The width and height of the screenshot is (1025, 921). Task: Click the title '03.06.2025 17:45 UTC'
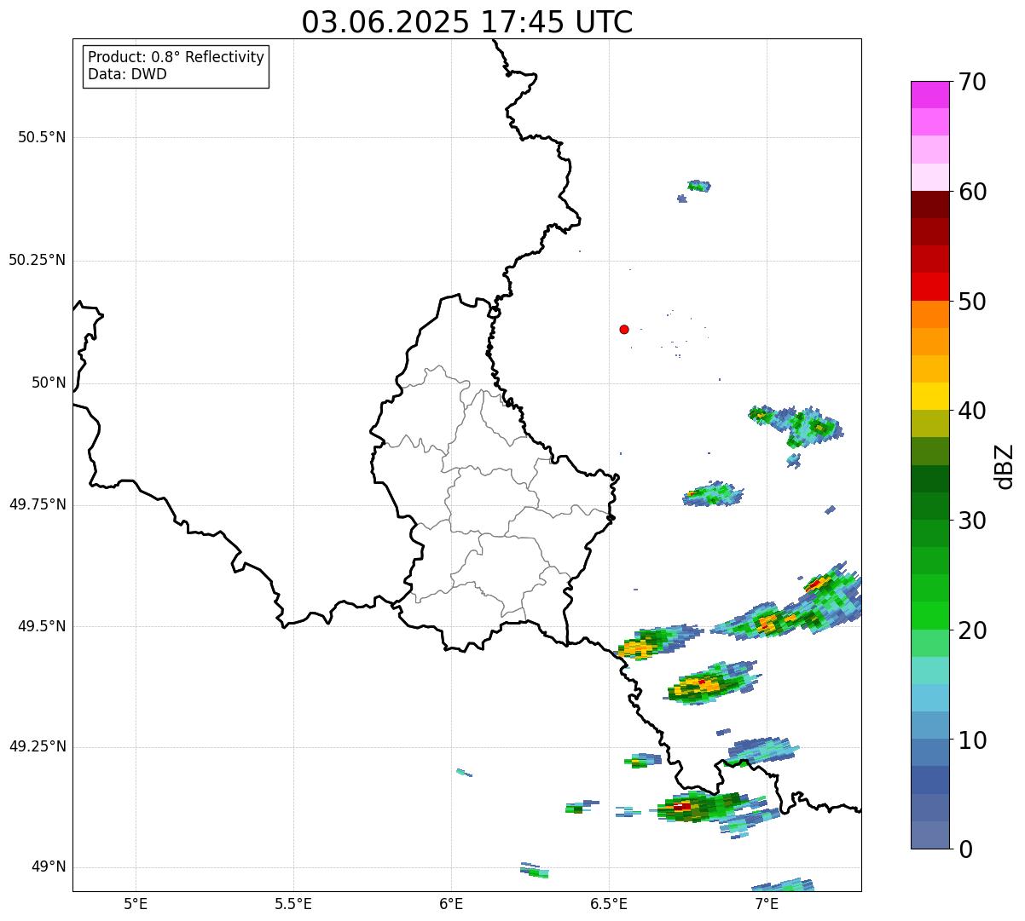pyautogui.click(x=467, y=22)
